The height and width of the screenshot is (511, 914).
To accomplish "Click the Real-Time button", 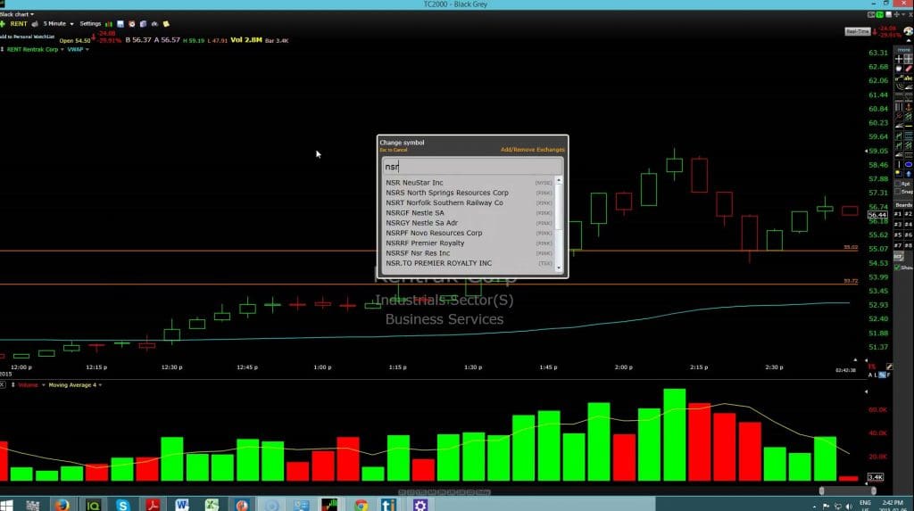I will tap(858, 31).
